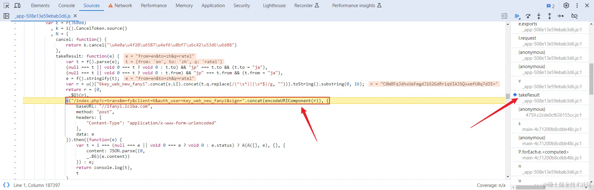The height and width of the screenshot is (190, 594).
Task: Step out of current function
Action: click(549, 16)
